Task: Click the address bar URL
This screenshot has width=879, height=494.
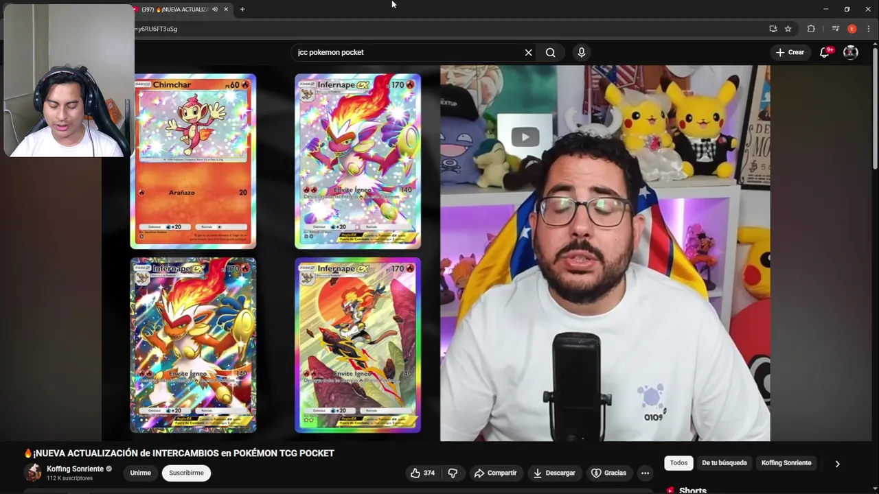Action: pyautogui.click(x=156, y=29)
